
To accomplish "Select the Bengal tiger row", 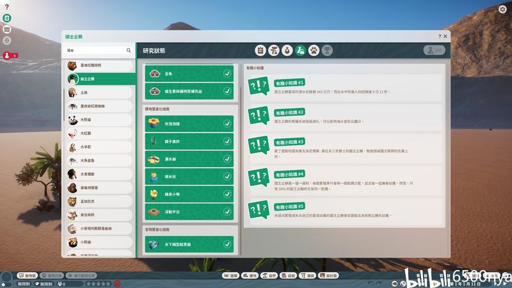I will pos(100,202).
